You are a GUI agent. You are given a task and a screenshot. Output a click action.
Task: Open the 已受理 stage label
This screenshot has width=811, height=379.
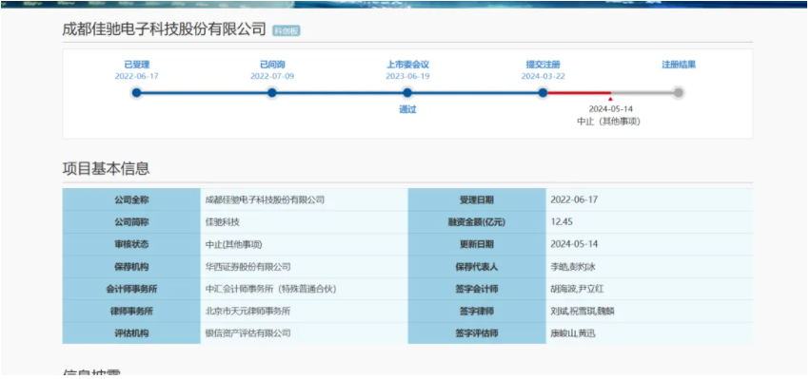[136, 65]
